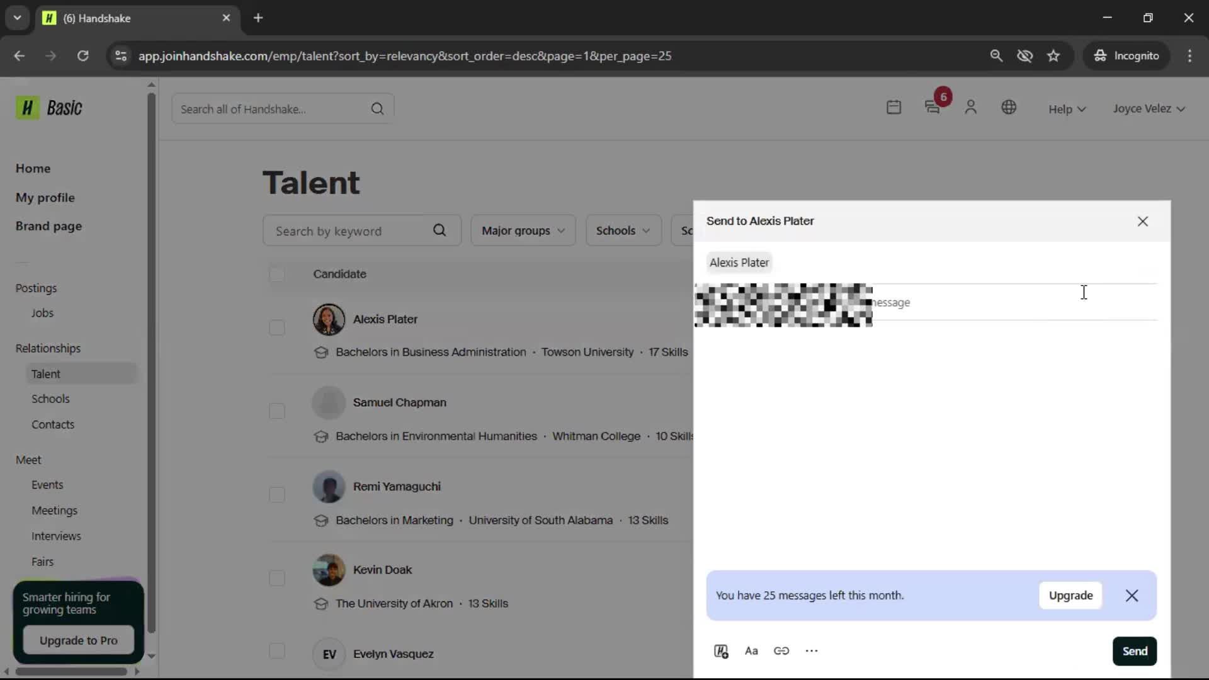
Task: Click Alexis Plater recipient chip
Action: [x=739, y=263]
